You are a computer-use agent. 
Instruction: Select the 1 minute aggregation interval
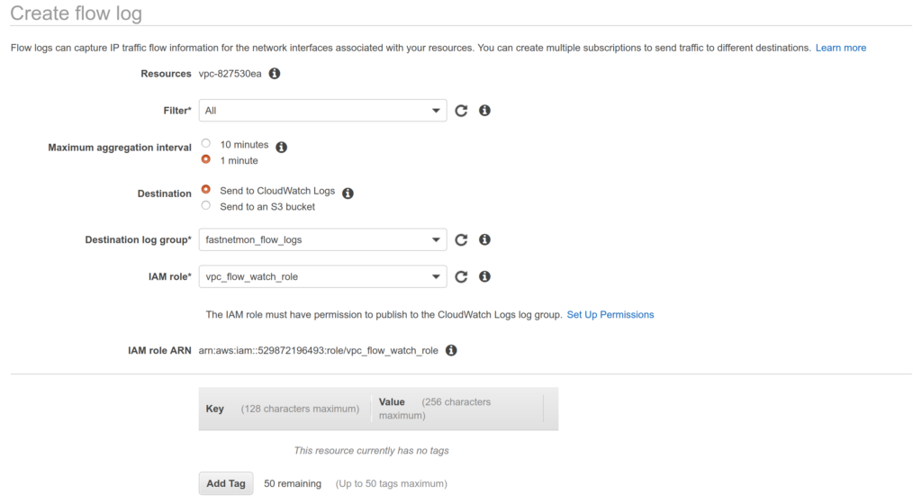coord(206,159)
